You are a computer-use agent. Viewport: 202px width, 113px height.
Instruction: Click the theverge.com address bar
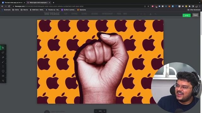(77, 6)
